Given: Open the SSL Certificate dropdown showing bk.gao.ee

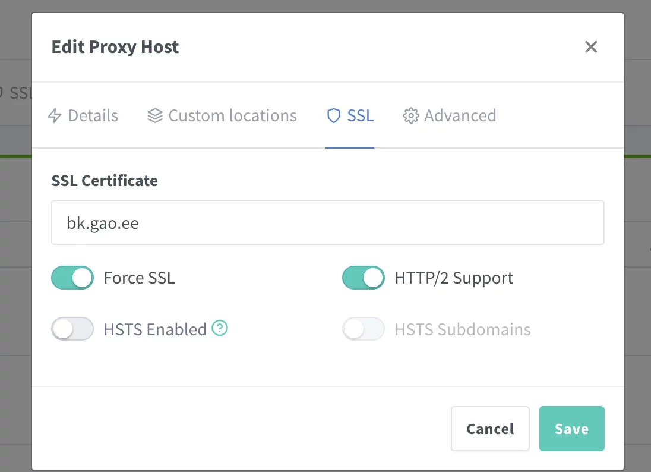Looking at the screenshot, I should point(328,222).
